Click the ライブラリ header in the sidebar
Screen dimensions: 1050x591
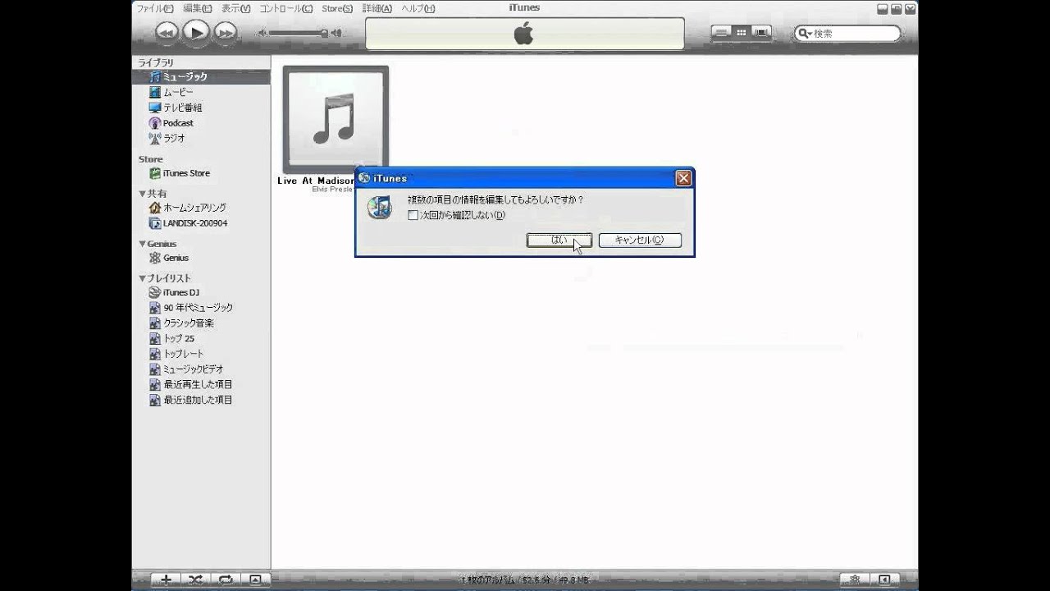tap(156, 62)
